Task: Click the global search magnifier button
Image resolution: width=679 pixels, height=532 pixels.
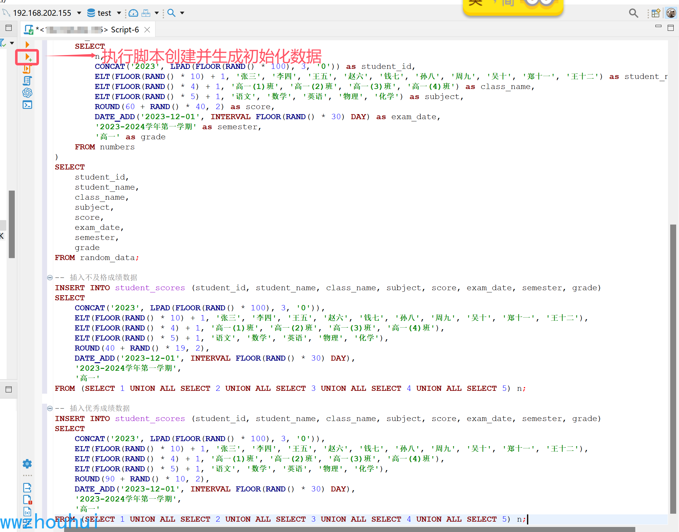Action: (x=633, y=13)
